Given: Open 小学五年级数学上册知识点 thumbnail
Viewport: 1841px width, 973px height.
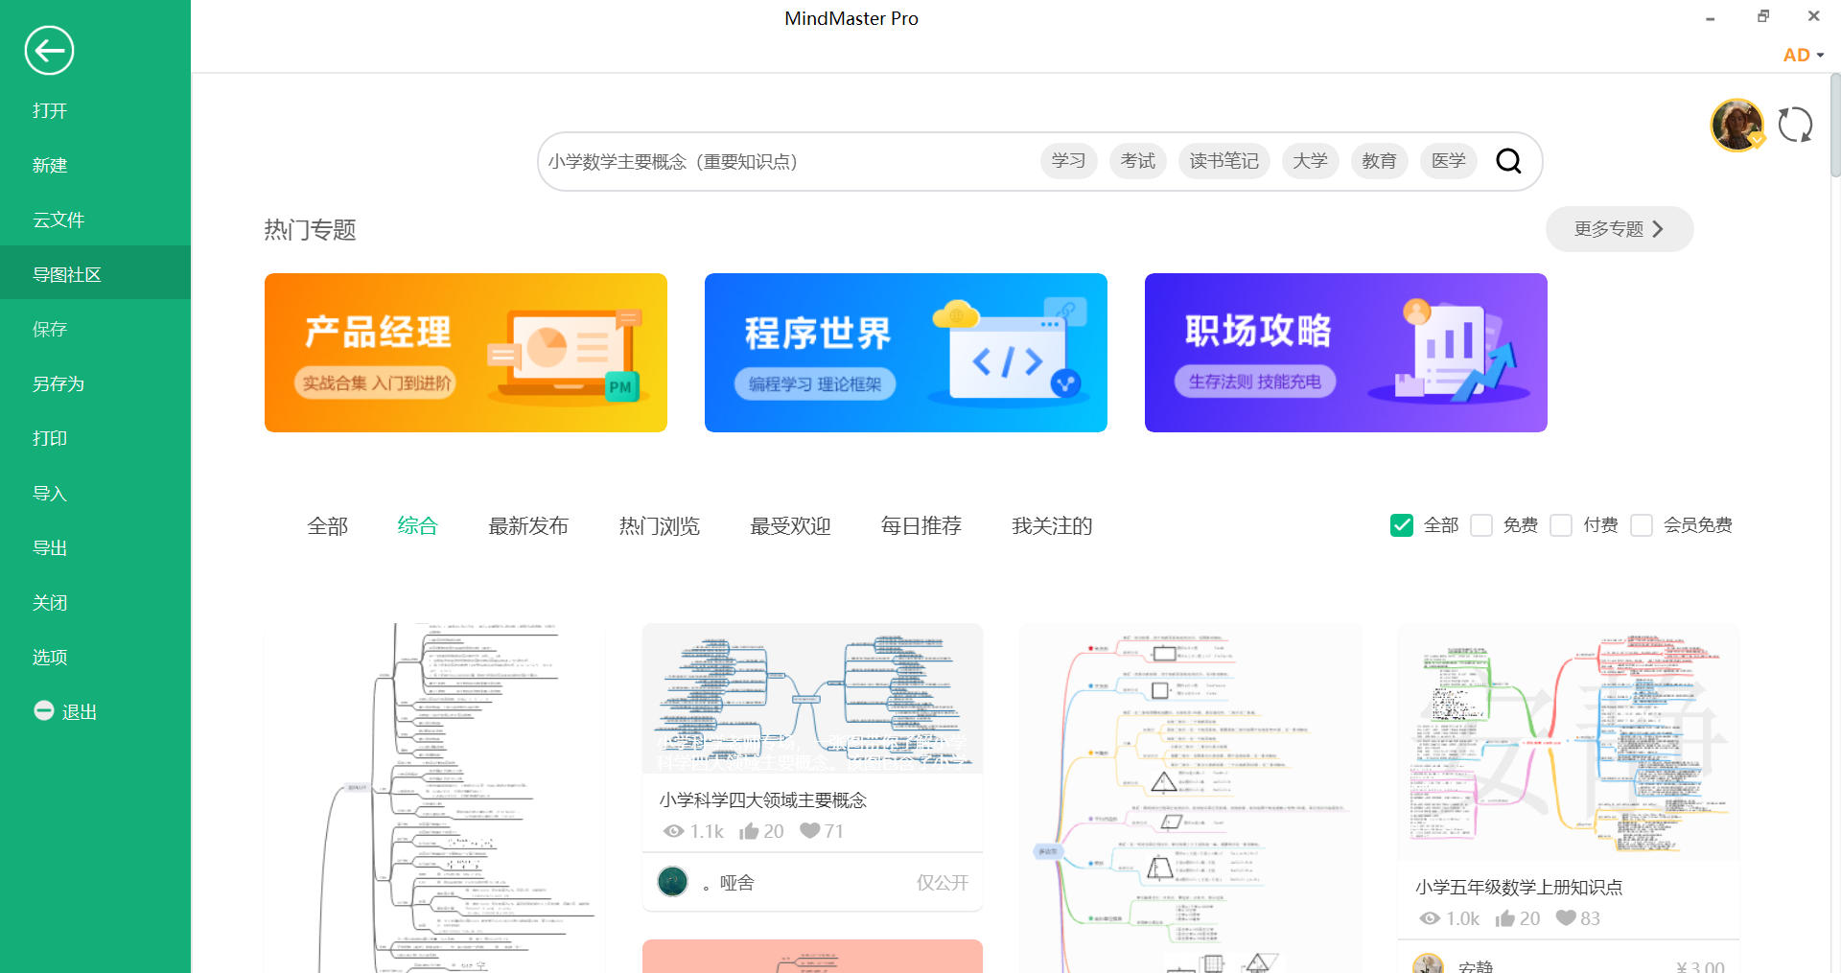Looking at the screenshot, I should (x=1569, y=742).
